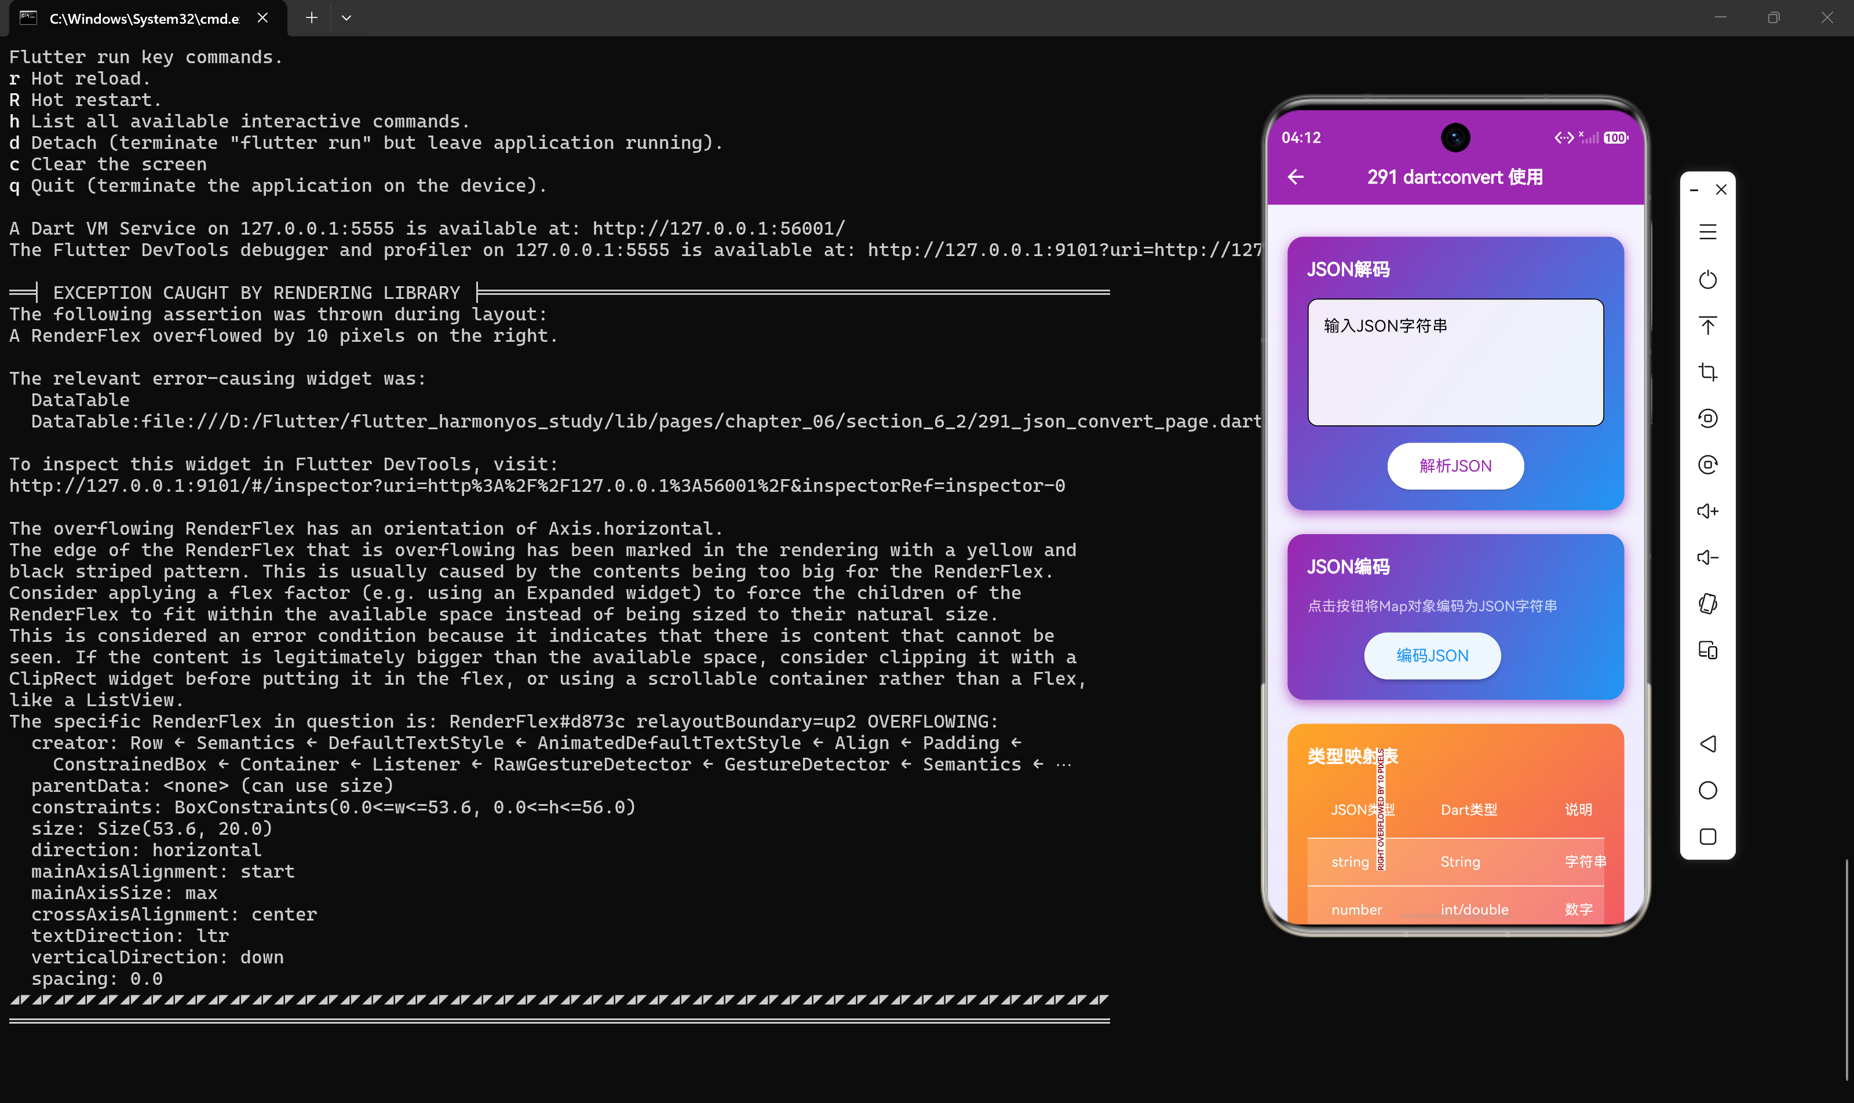Tap the 类型映射表 card heading
This screenshot has width=1854, height=1103.
[x=1352, y=757]
